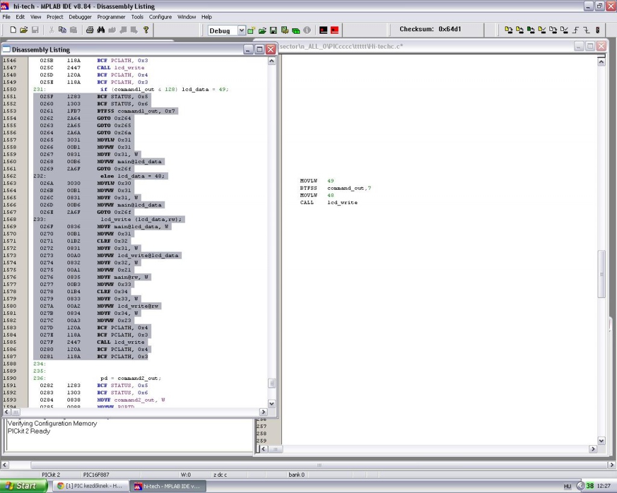Image resolution: width=617 pixels, height=493 pixels.
Task: Click the green read EEPROM programmer icon
Action: (531, 30)
